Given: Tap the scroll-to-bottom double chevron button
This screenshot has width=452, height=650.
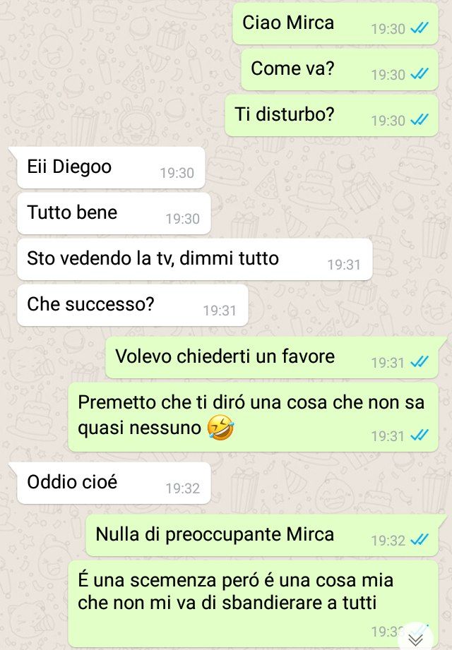Looking at the screenshot, I should click(416, 639).
